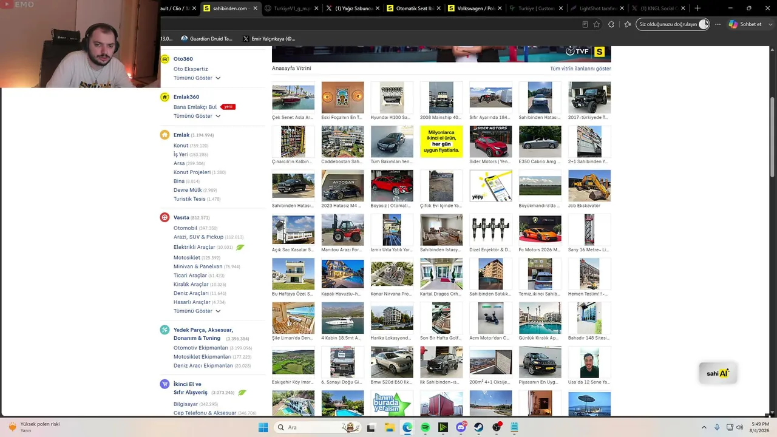777x437 pixels.
Task: Open Spotify from the taskbar
Action: click(425, 427)
